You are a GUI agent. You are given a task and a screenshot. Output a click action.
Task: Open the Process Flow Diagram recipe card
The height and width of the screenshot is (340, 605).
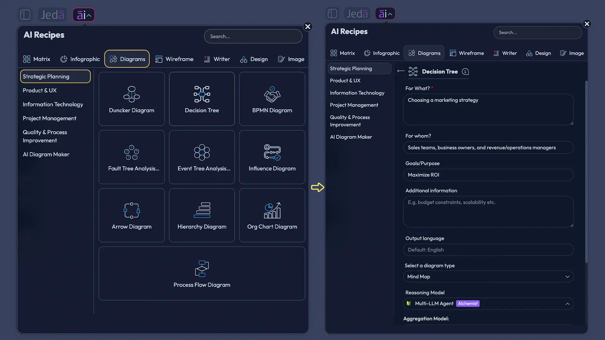click(202, 274)
